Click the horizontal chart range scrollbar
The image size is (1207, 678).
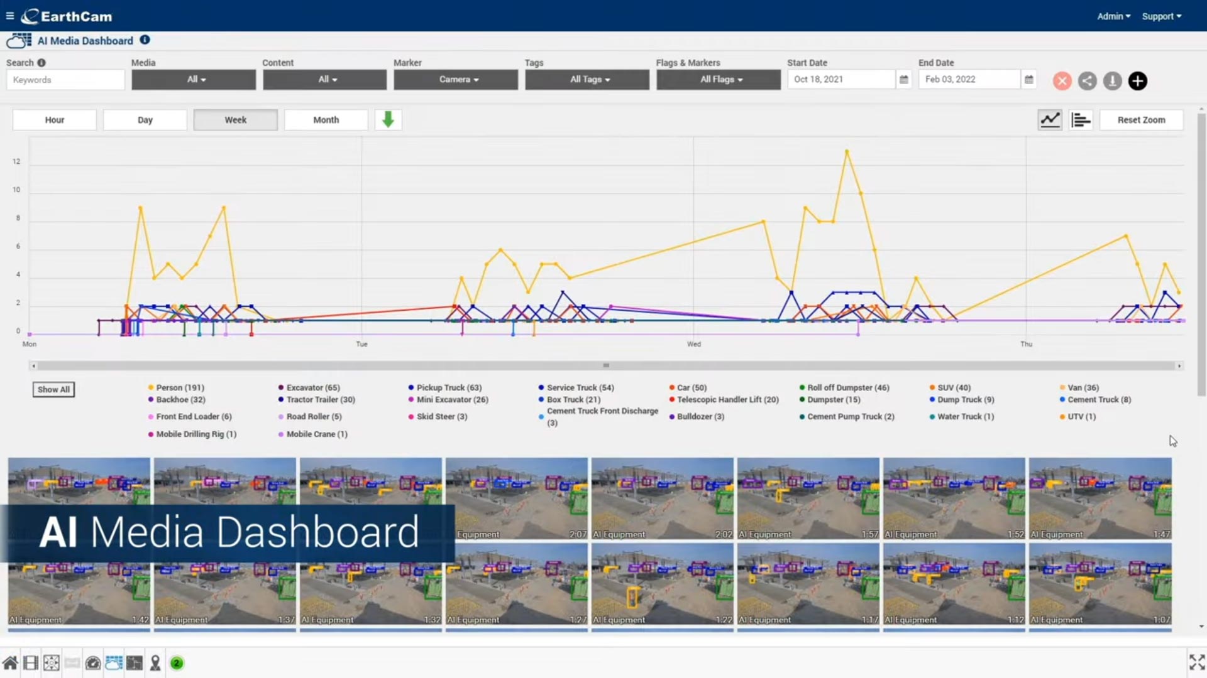(607, 365)
